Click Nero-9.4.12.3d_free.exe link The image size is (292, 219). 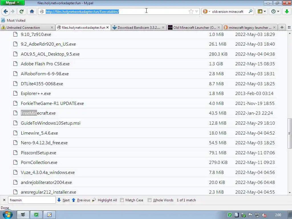44,143
